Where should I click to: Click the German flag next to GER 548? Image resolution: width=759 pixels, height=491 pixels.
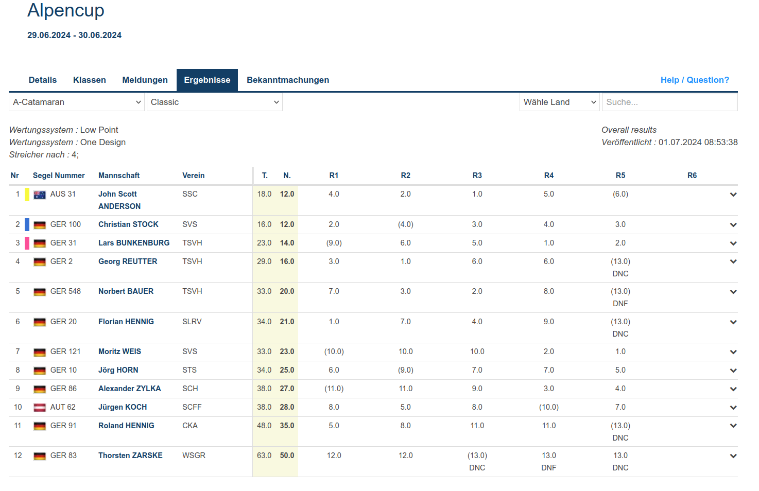pos(40,292)
